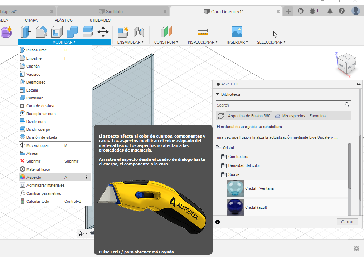This screenshot has width=364, height=257.
Task: Click the extensions globe icon in the title bar
Action: tap(301, 11)
